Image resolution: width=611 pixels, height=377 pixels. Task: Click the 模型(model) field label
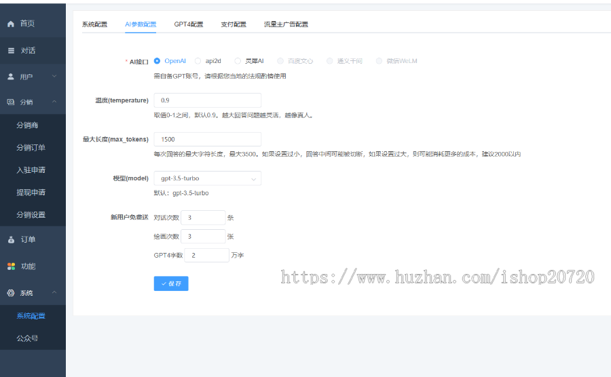(130, 178)
